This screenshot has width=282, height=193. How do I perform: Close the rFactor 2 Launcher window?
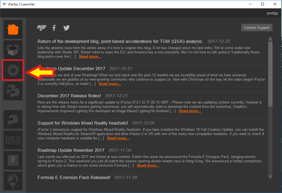click(x=275, y=4)
